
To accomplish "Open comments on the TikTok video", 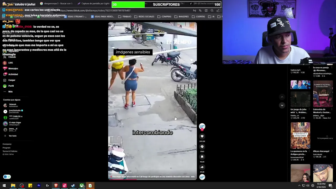I will [x=202, y=146].
